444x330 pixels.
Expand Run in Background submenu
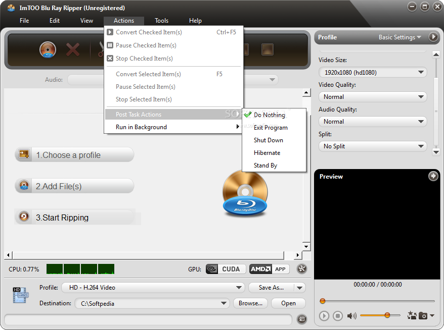tap(173, 127)
